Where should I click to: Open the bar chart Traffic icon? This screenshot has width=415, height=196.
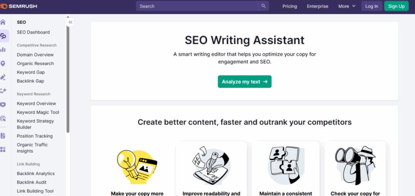tap(3, 50)
